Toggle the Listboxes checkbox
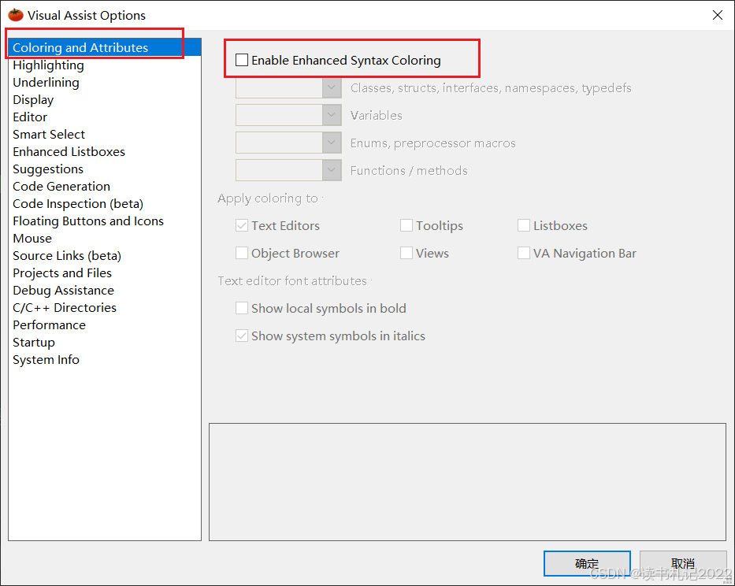Screen dimensions: 735x586 (524, 225)
